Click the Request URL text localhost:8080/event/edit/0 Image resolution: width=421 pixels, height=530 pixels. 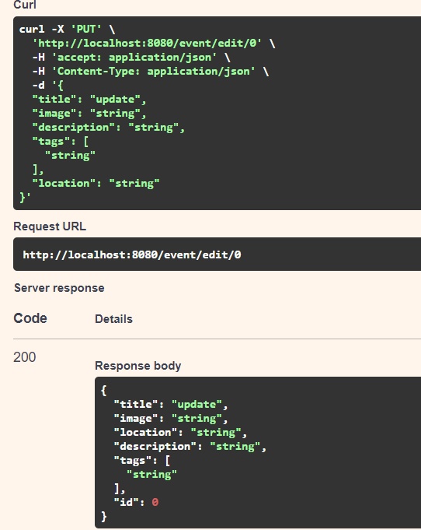pyautogui.click(x=132, y=254)
